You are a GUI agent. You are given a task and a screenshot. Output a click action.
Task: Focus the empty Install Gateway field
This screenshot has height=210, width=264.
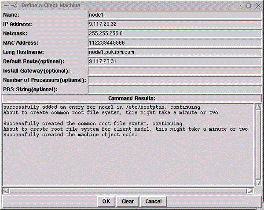point(175,71)
